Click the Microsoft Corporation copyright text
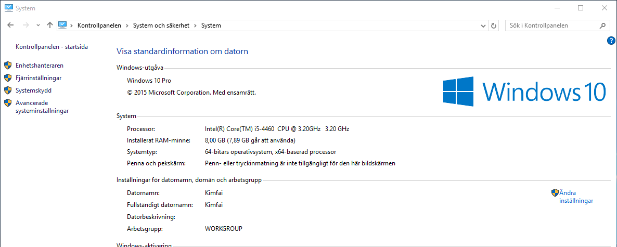Image resolution: width=617 pixels, height=247 pixels. (191, 93)
